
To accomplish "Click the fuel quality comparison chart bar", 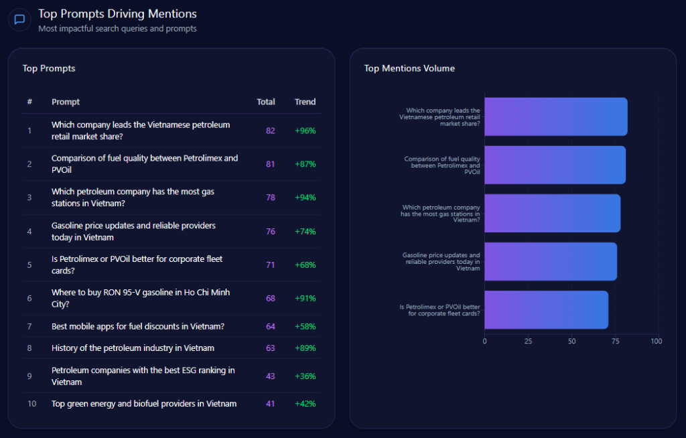I will click(x=555, y=165).
